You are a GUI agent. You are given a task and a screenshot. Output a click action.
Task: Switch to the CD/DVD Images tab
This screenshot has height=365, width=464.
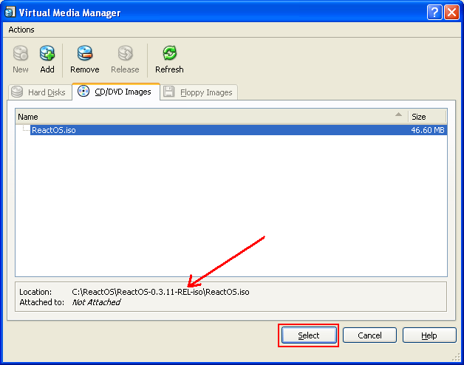[x=116, y=92]
